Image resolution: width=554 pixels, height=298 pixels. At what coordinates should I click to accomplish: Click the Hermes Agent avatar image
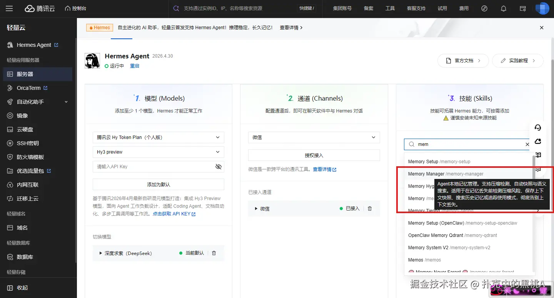click(92, 61)
